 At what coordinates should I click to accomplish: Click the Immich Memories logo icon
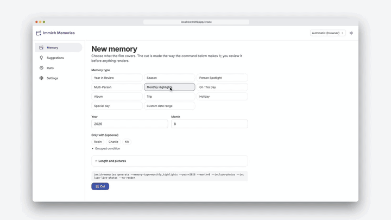(39, 33)
